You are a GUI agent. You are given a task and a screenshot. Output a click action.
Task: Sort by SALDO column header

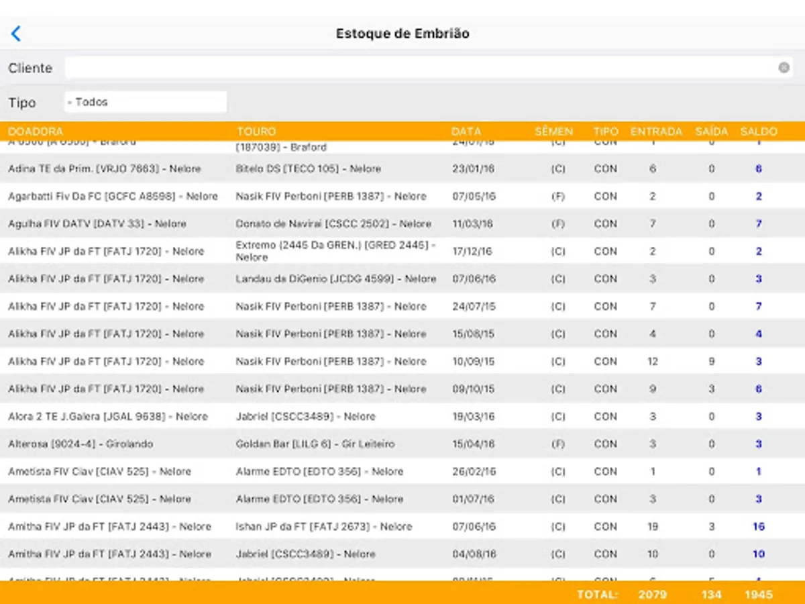coord(759,132)
